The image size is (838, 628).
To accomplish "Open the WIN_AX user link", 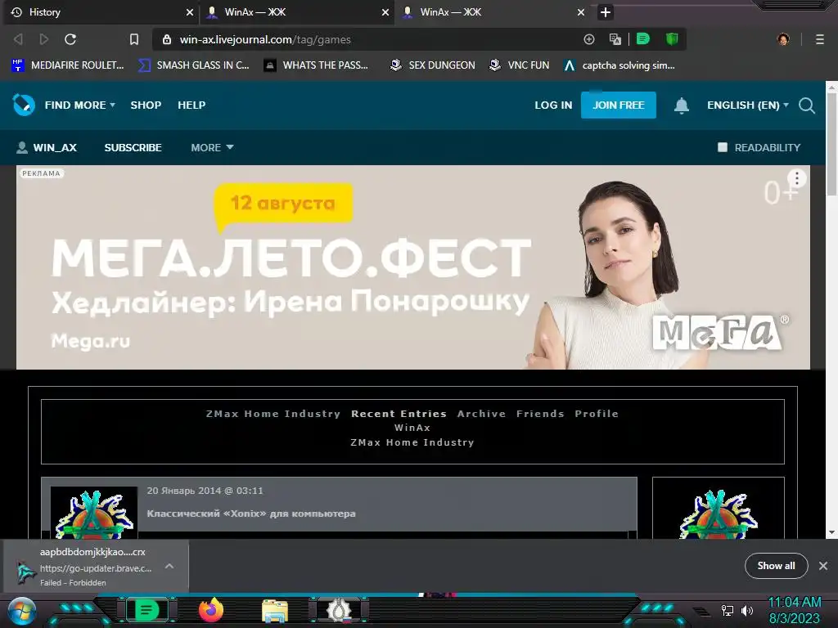I will 47,147.
